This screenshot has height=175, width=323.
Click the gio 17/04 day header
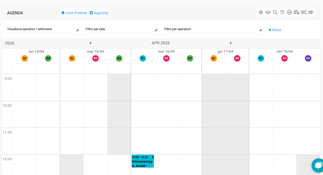225,52
